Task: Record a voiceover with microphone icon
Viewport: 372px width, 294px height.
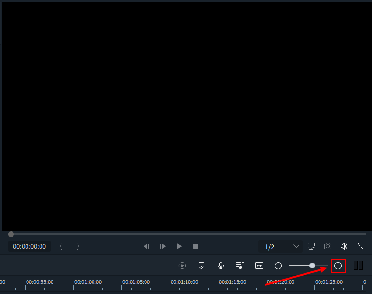Action: point(221,266)
